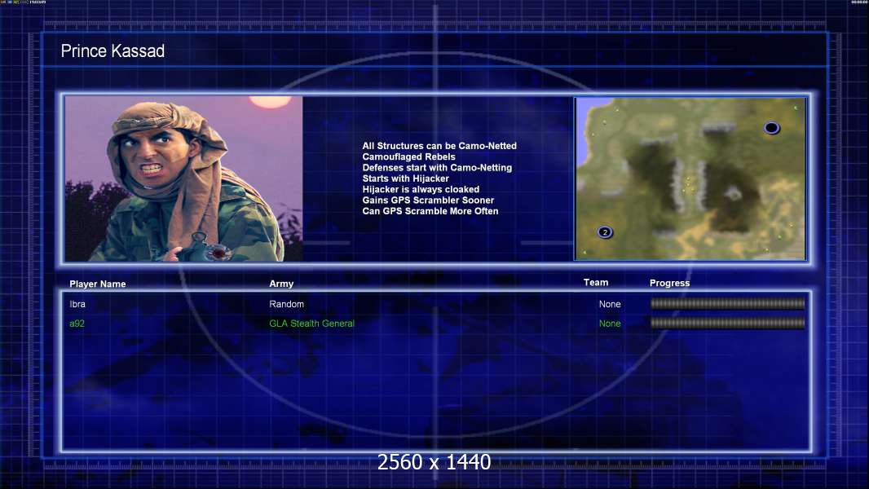The width and height of the screenshot is (869, 489).
Task: Click start position marker 2 on minimap
Action: (605, 232)
